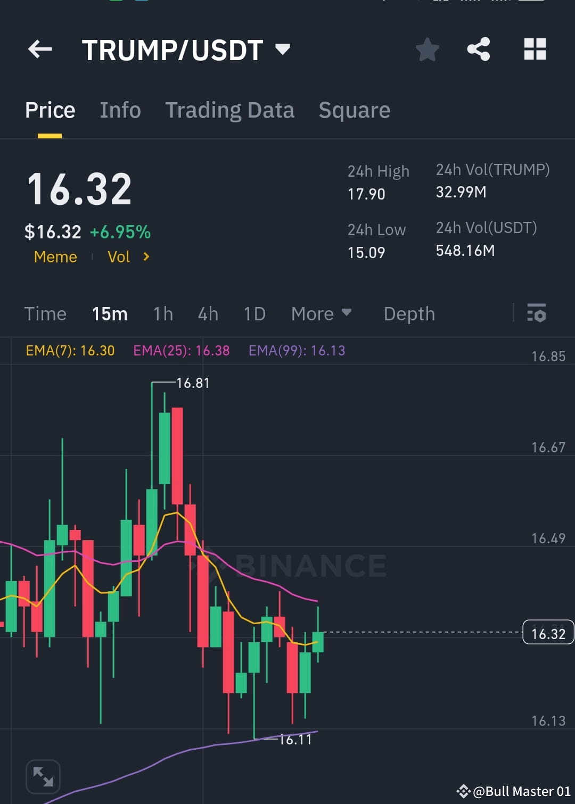Screen dimensions: 575x804
Task: Open chart indicator settings icon beside Depth
Action: tap(537, 314)
